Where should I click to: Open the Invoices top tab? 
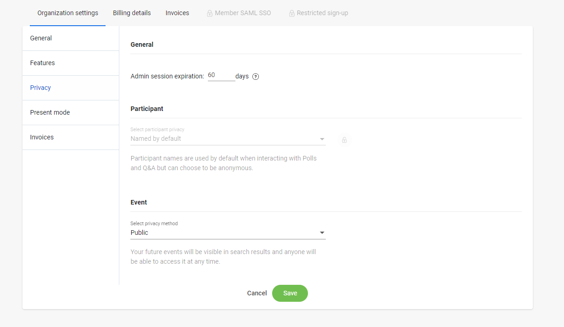(x=177, y=13)
